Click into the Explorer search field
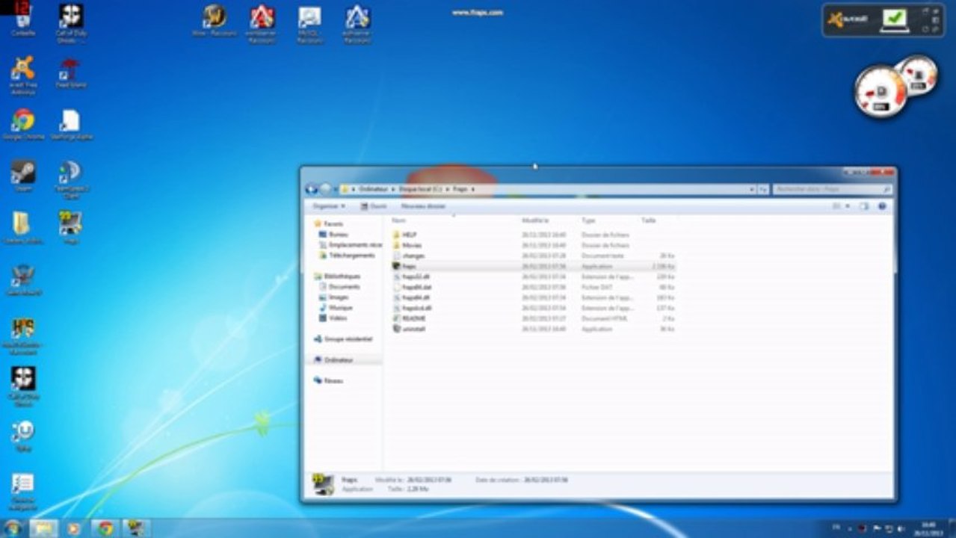This screenshot has height=538, width=956. coord(832,190)
